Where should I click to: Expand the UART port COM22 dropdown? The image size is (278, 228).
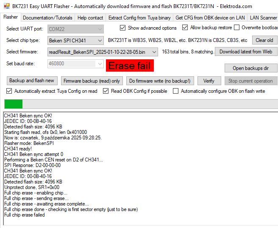pos(100,29)
